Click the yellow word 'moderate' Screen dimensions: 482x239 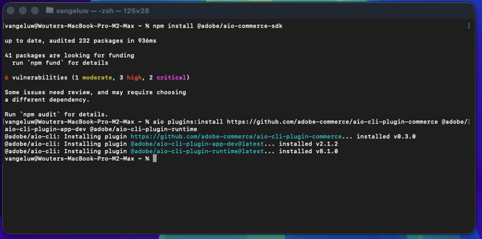[97, 78]
